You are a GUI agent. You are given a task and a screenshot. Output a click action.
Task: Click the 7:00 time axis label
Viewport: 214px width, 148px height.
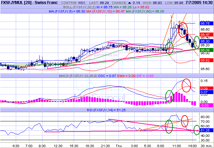tap(29, 146)
